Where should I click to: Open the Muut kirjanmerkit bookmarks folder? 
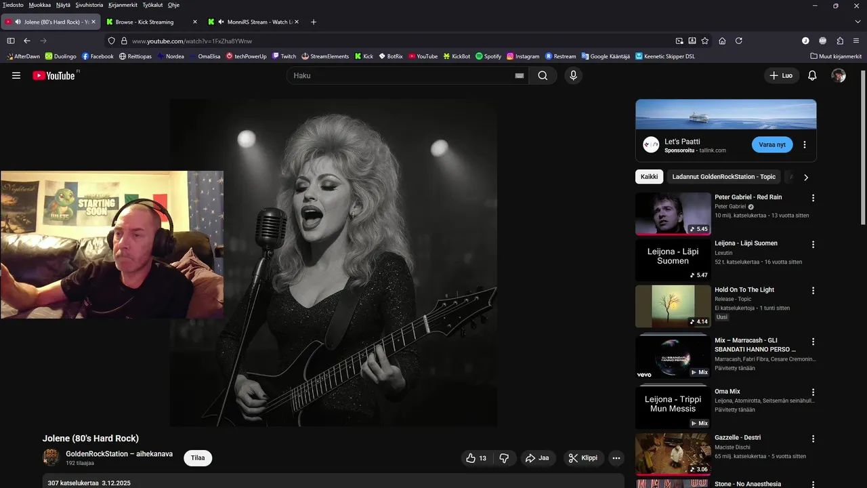click(x=836, y=56)
